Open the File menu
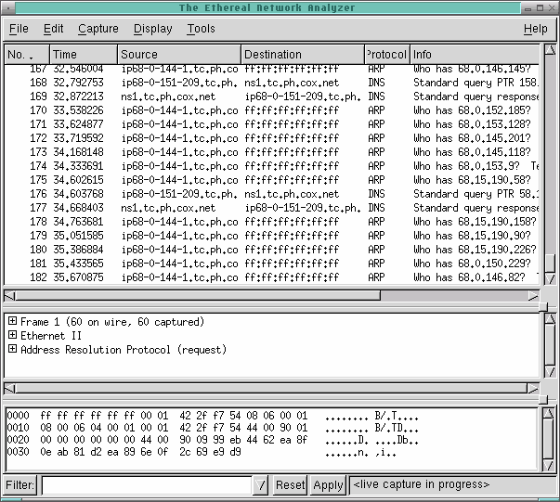Viewport: 560px width, 502px height. point(19,29)
